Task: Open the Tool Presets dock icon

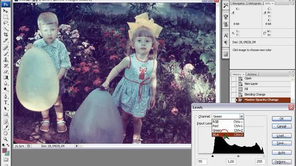Action: coord(226,6)
